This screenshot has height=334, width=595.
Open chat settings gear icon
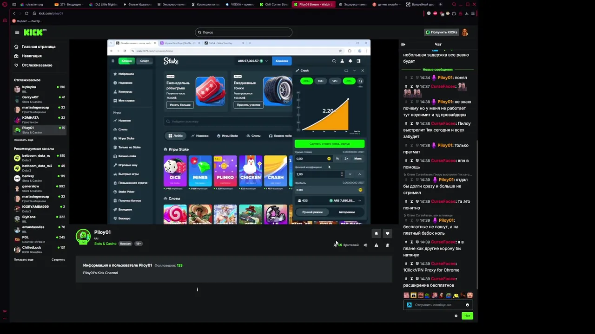click(x=456, y=316)
